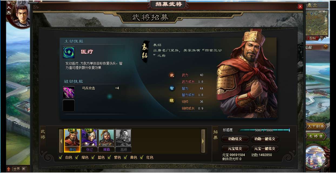Click the empty passive skill slot
This screenshot has width=336, height=173.
tap(69, 105)
